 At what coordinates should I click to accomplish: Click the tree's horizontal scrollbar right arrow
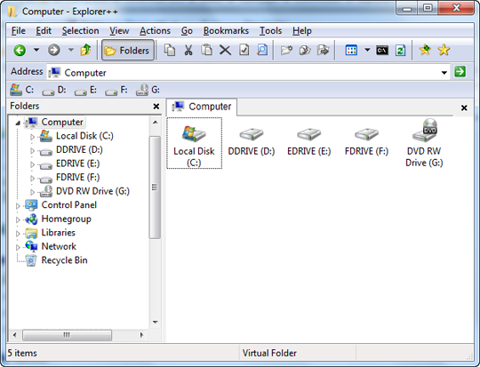tap(141, 335)
